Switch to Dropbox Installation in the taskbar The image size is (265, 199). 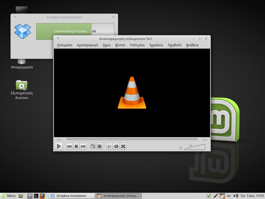tap(72, 196)
